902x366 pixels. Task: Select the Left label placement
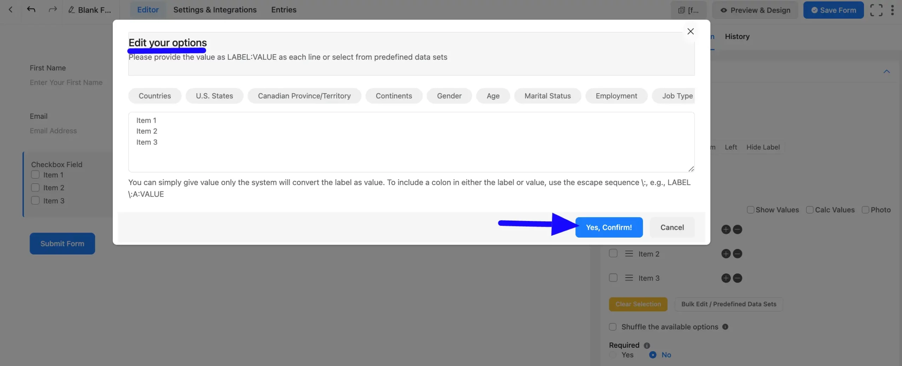pos(731,147)
